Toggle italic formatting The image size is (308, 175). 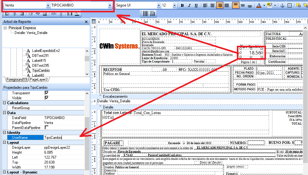point(189,5)
